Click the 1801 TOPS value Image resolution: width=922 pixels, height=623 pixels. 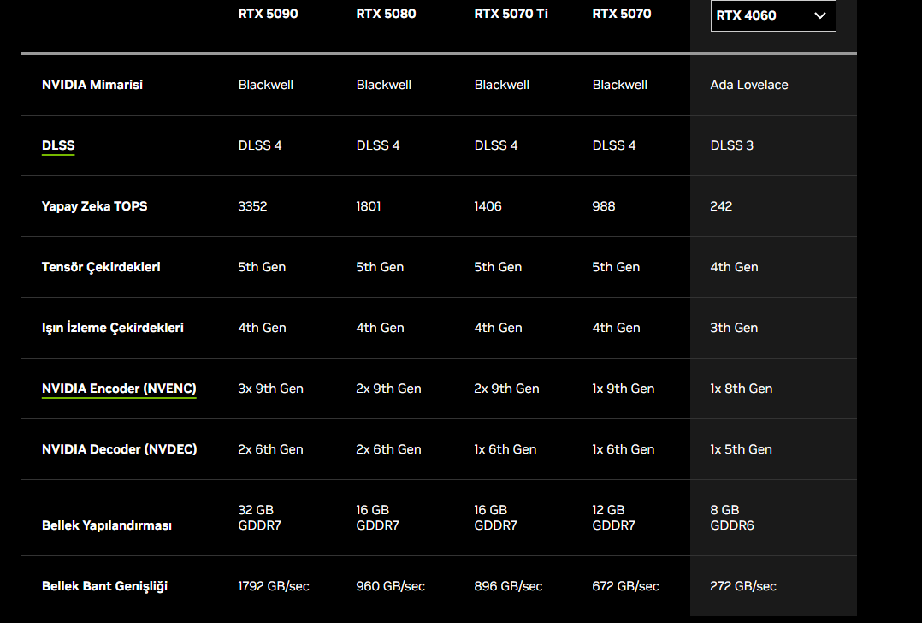click(x=369, y=206)
